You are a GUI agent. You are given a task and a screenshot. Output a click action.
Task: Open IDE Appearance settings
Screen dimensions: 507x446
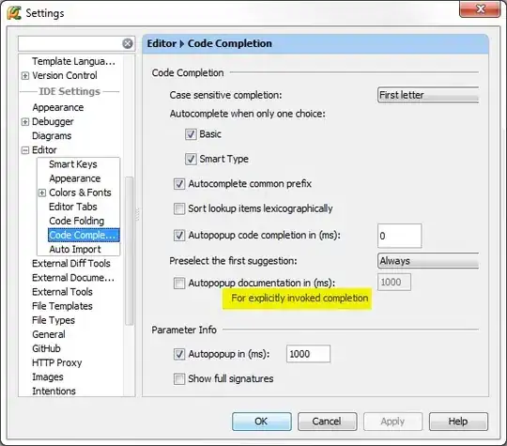coord(58,107)
